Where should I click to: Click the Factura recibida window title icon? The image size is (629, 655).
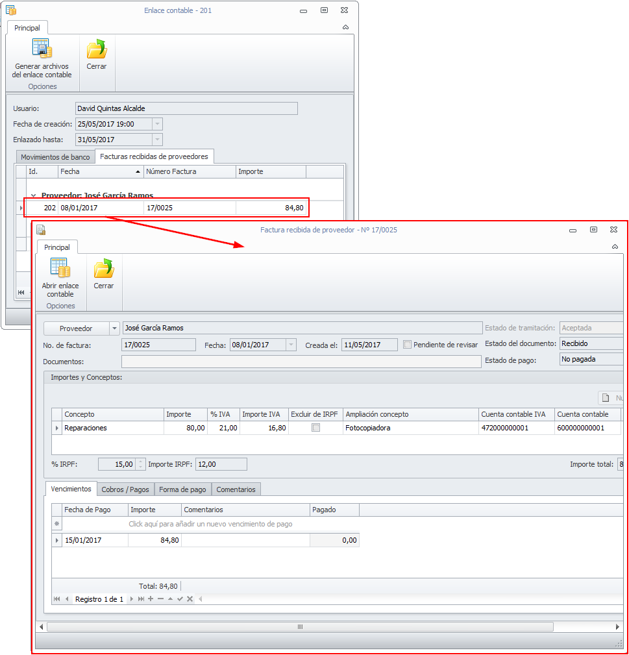coord(41,230)
